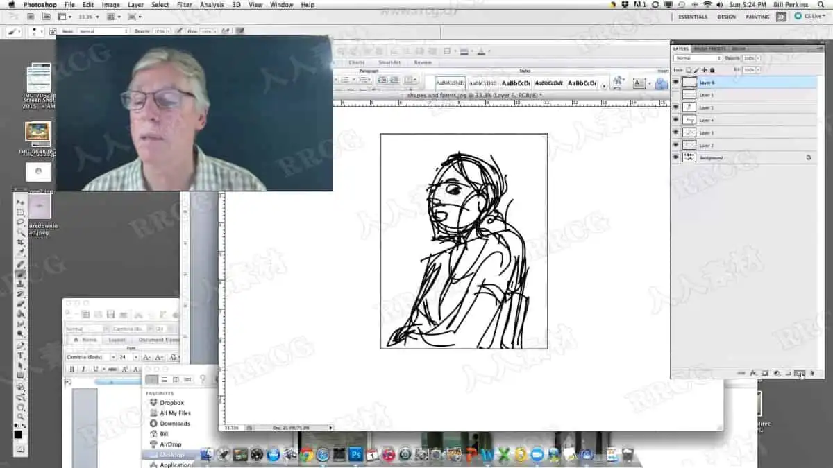Viewport: 833px width, 468px height.
Task: Open Finder from the Dock
Action: tap(207, 455)
